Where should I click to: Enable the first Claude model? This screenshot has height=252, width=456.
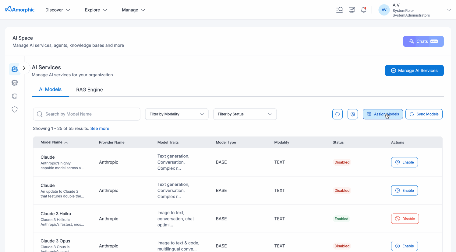[x=404, y=162]
